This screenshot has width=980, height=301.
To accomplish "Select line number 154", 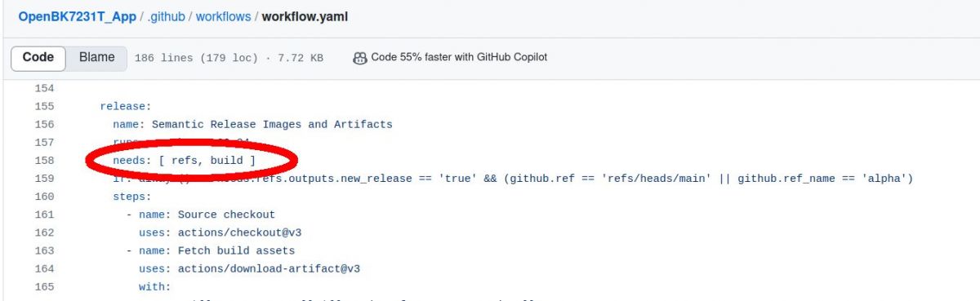I will tap(44, 88).
